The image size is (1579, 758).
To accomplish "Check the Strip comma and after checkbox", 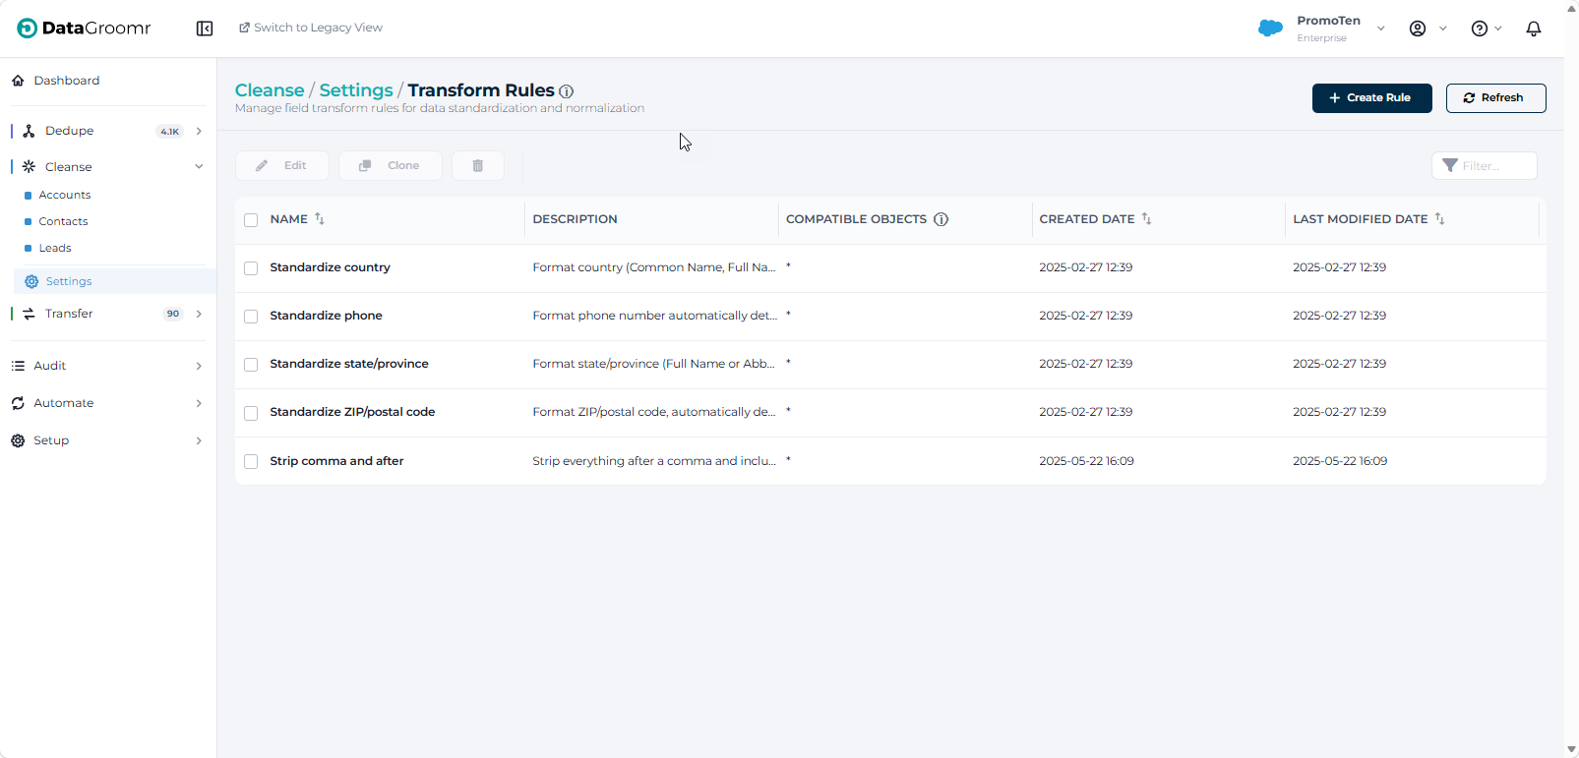I will 251,461.
